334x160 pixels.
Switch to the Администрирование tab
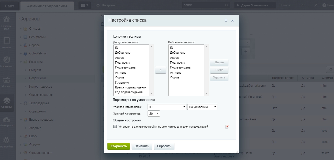[47, 6]
